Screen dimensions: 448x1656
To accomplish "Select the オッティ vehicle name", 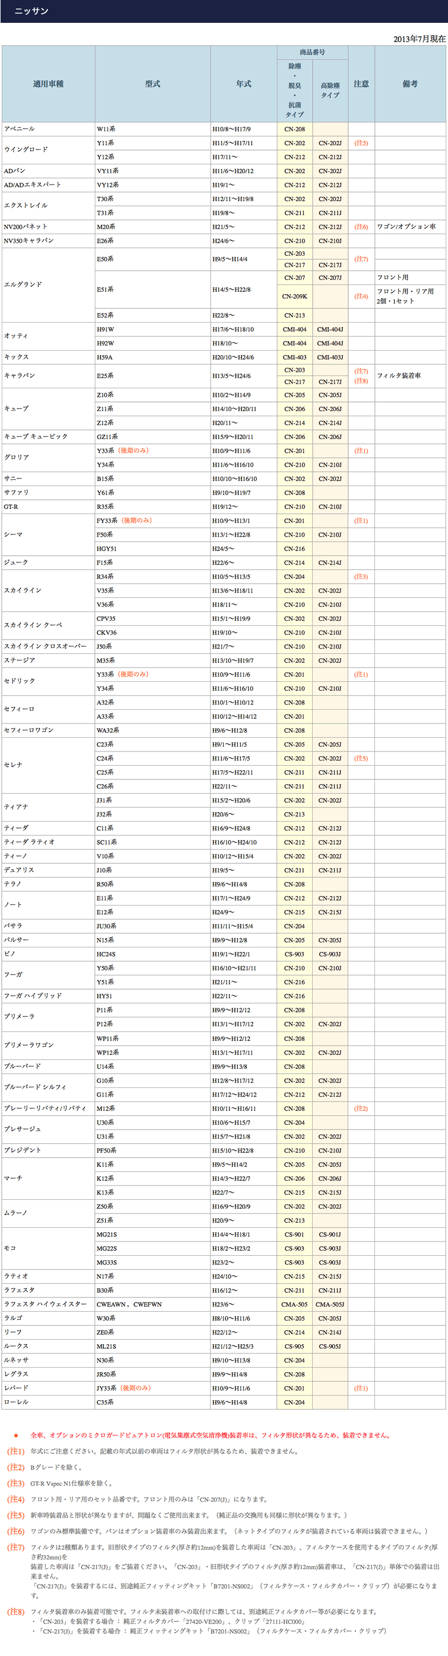I will pyautogui.click(x=16, y=336).
